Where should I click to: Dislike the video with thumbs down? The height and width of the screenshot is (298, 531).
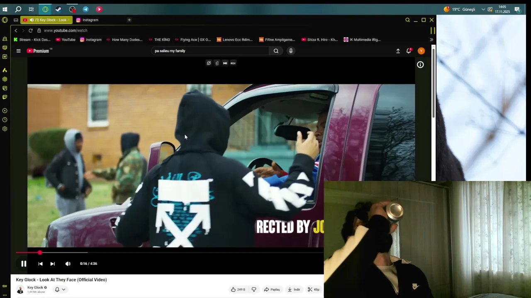click(254, 289)
